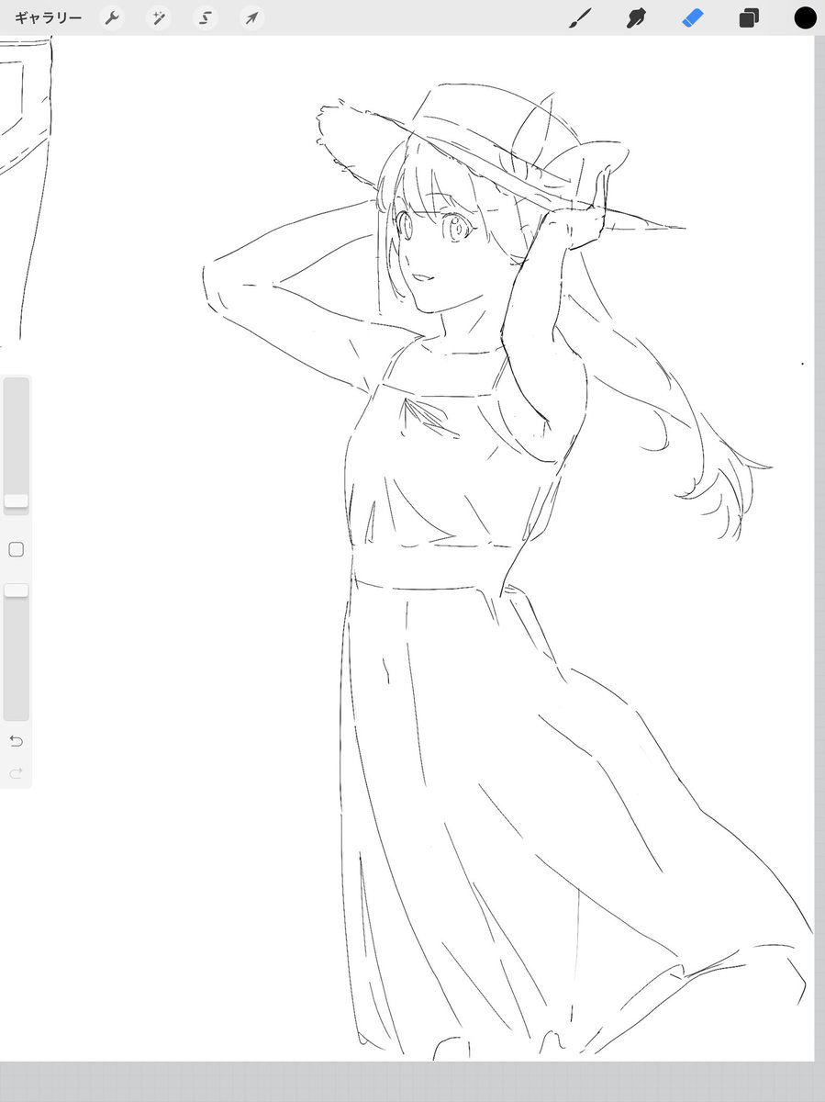
Task: Select the Brush paint tool
Action: click(x=581, y=17)
